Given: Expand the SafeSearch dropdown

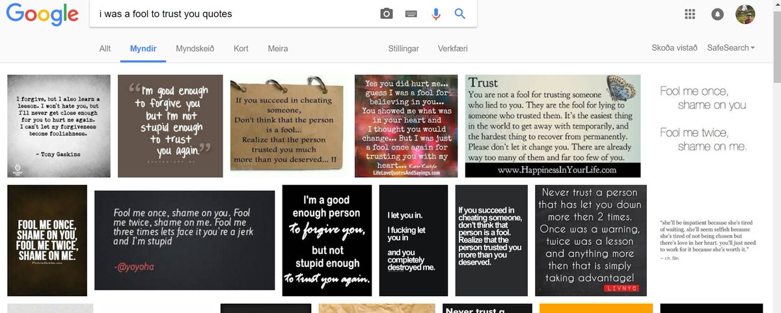Looking at the screenshot, I should (731, 48).
